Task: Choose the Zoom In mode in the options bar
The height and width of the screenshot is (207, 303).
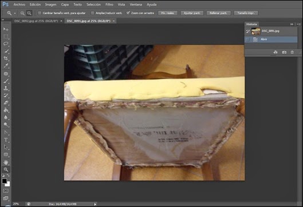Action: (x=22, y=13)
